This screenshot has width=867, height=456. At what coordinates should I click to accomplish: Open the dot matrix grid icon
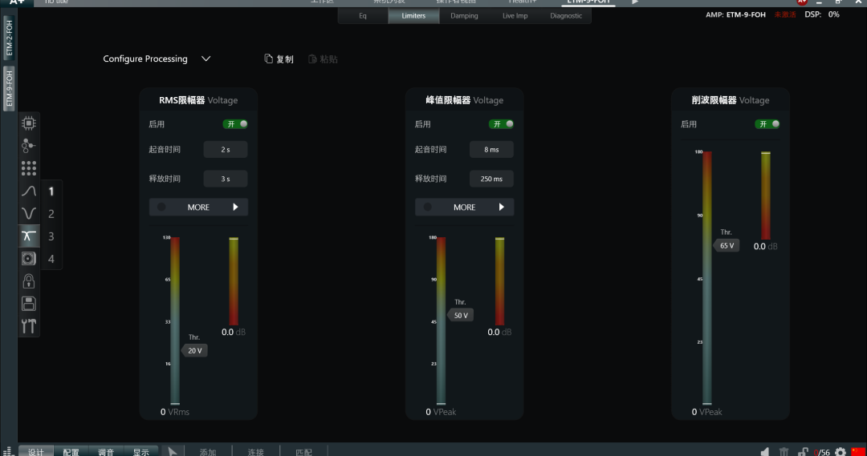(29, 168)
